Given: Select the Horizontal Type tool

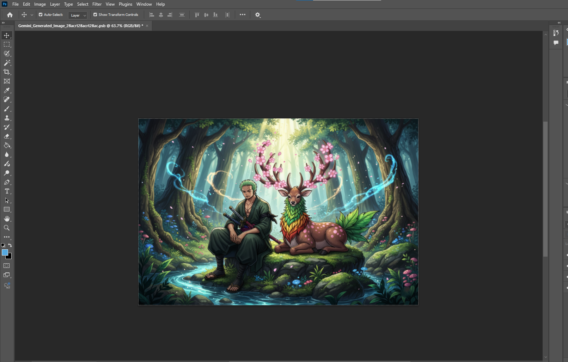Looking at the screenshot, I should point(7,191).
